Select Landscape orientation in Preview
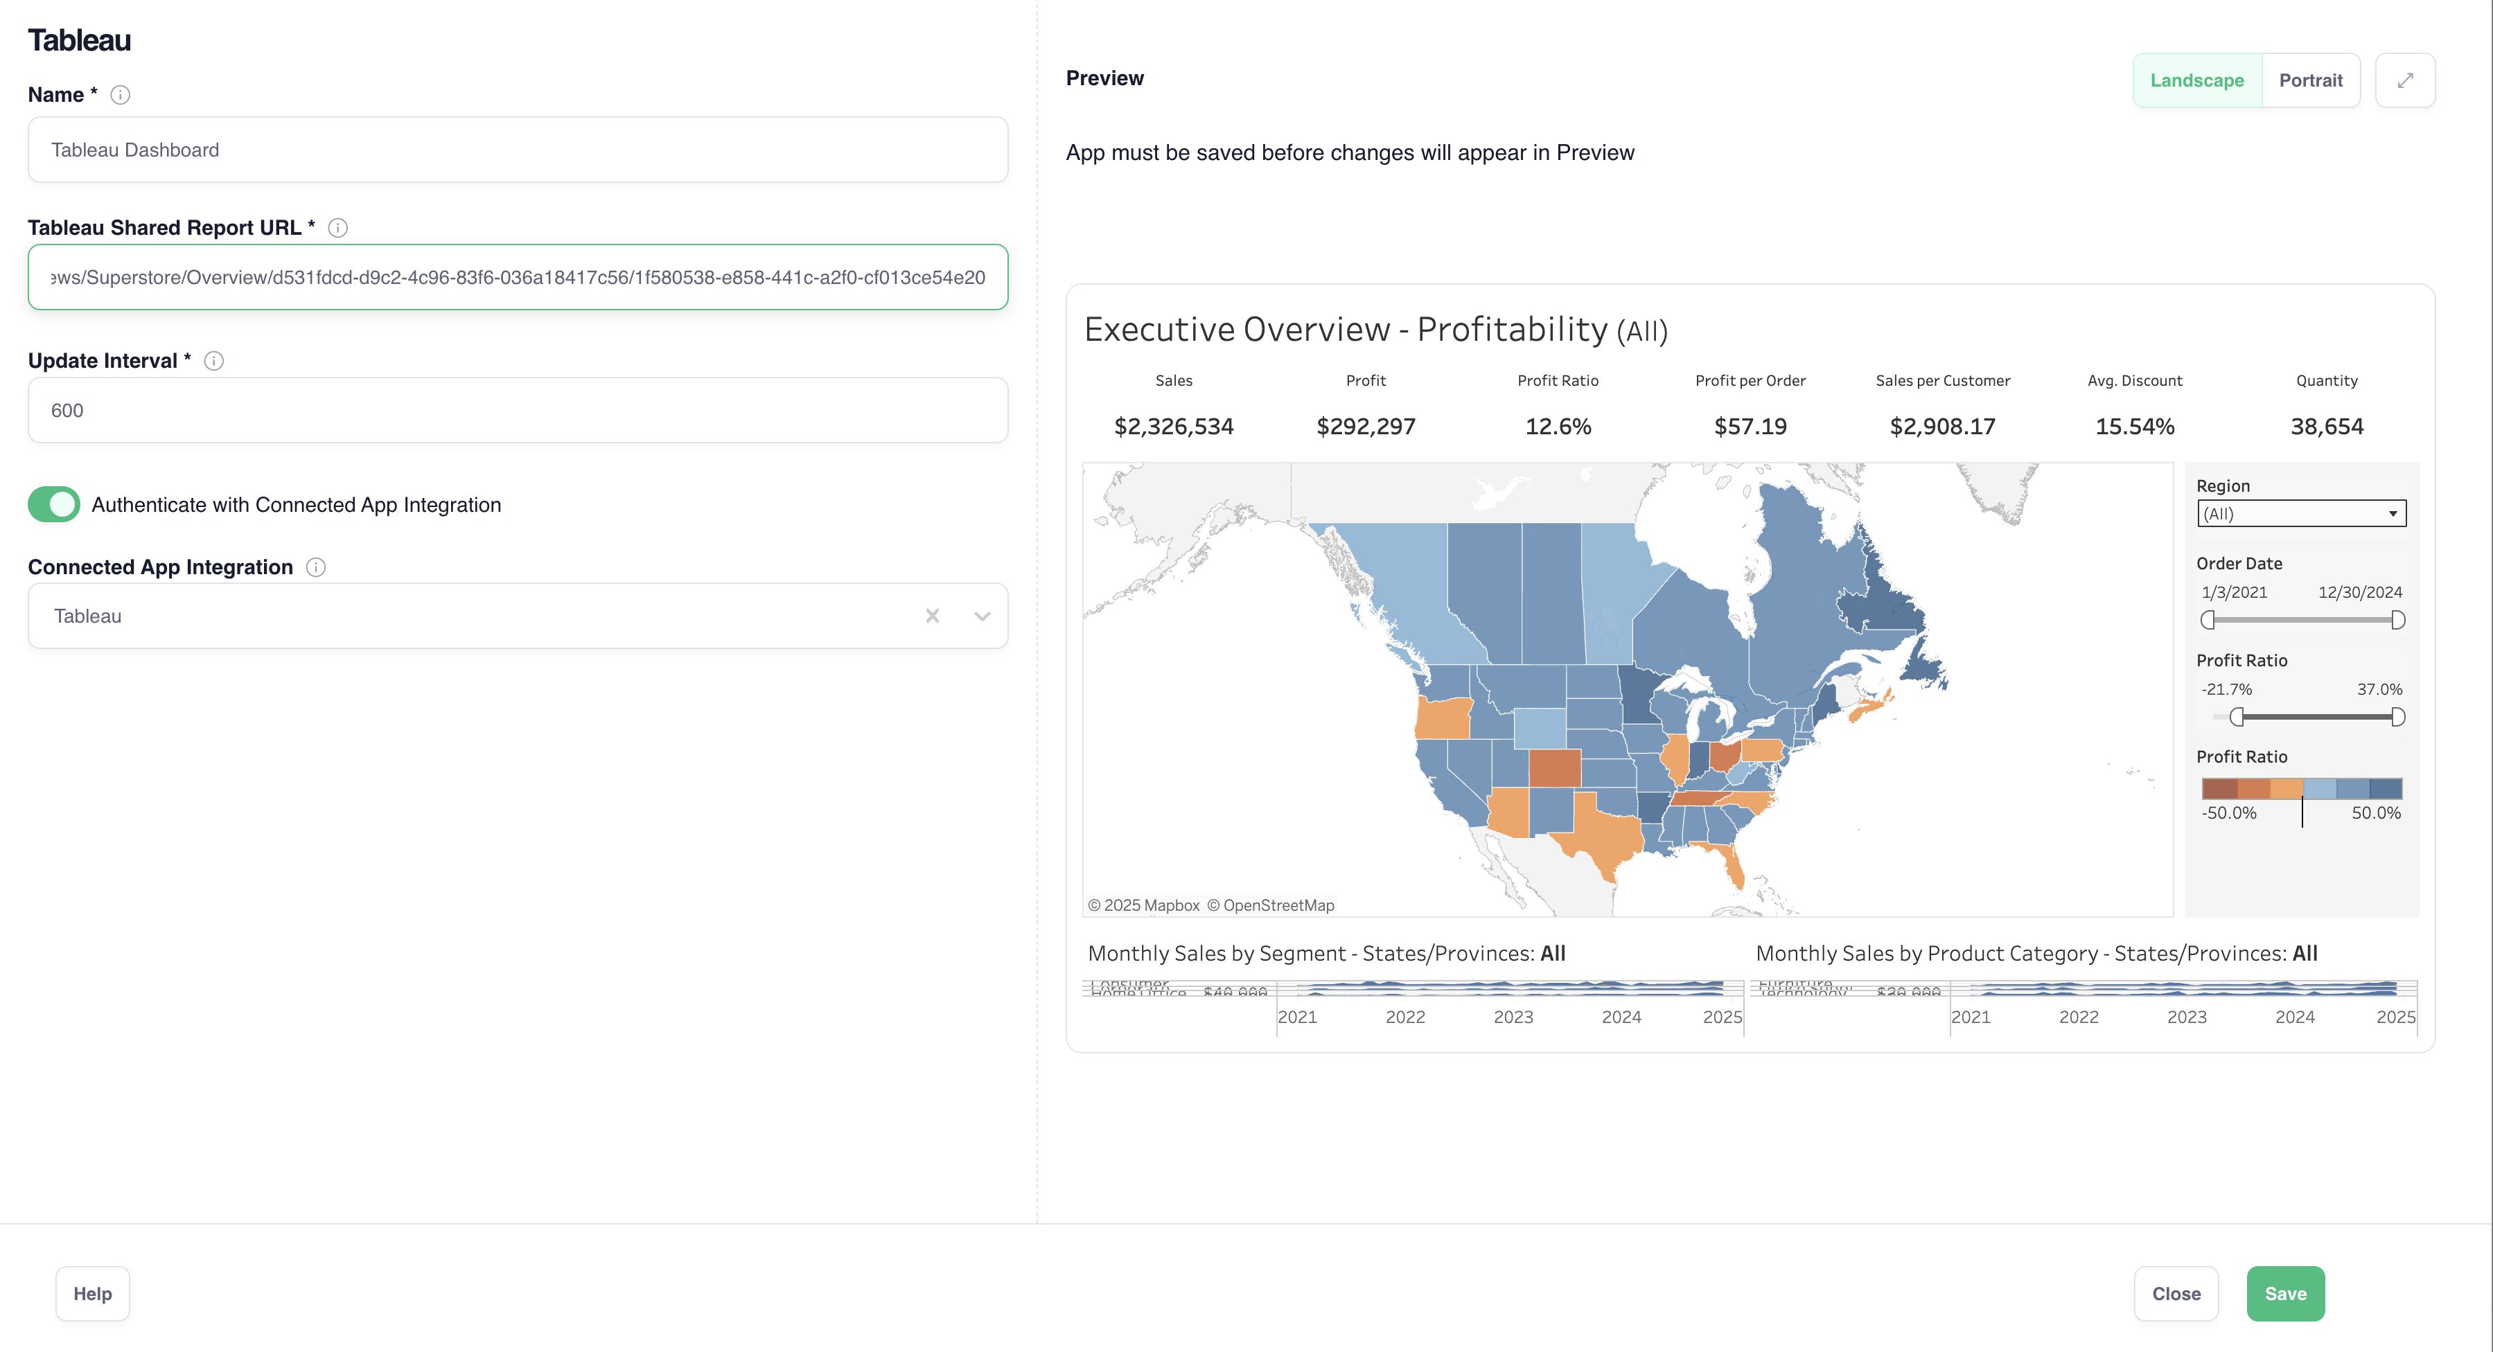This screenshot has height=1352, width=2493. (2196, 80)
